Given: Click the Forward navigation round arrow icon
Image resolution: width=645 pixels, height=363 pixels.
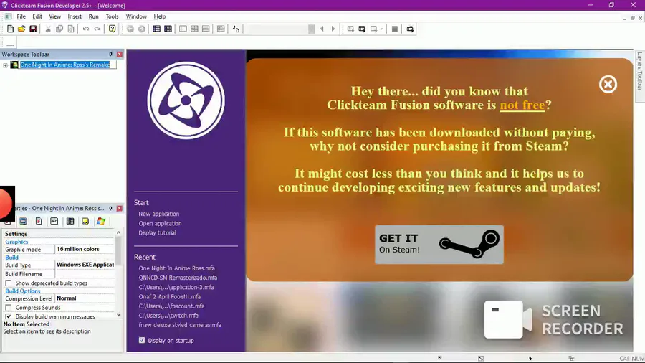Looking at the screenshot, I should [x=141, y=29].
